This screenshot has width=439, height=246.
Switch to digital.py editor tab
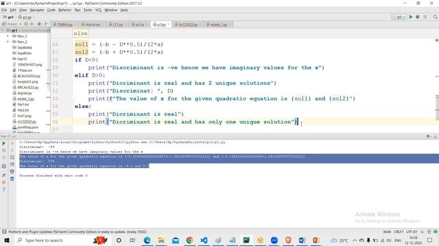coord(92,25)
